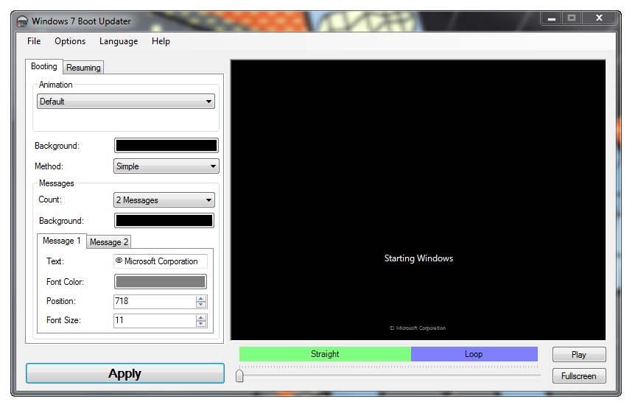The image size is (635, 410).
Task: Open the Language menu
Action: pyautogui.click(x=119, y=41)
